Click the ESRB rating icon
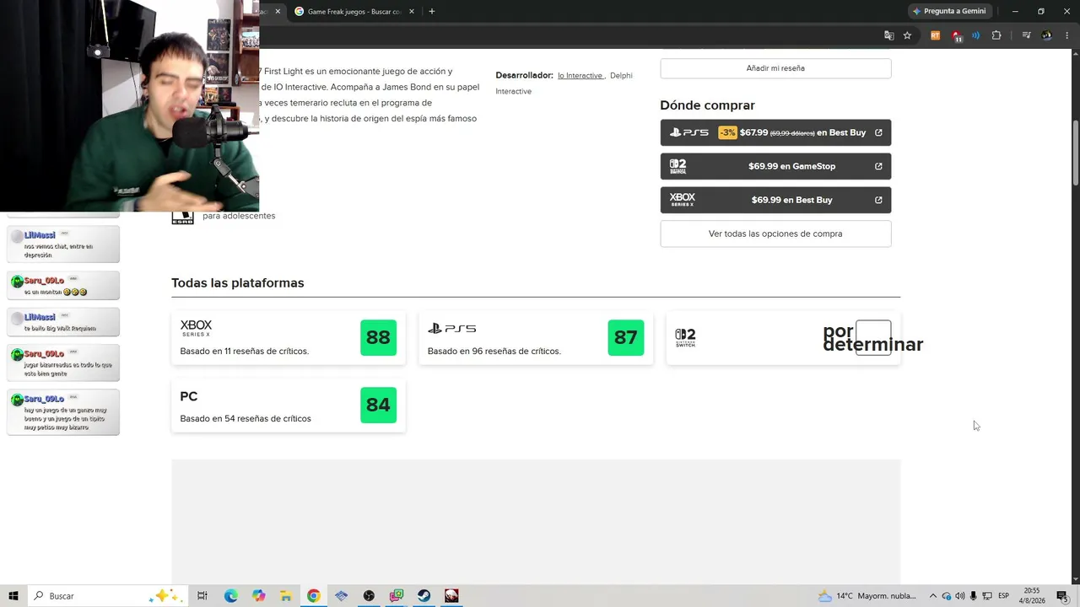This screenshot has width=1080, height=607. tap(182, 217)
